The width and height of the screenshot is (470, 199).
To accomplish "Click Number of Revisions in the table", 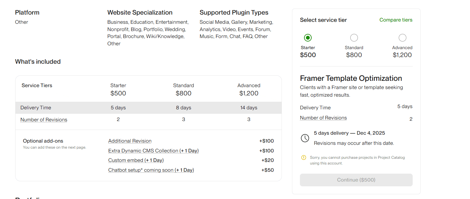I will point(44,120).
